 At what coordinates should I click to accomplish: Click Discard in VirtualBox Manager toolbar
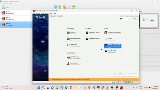[69, 7]
